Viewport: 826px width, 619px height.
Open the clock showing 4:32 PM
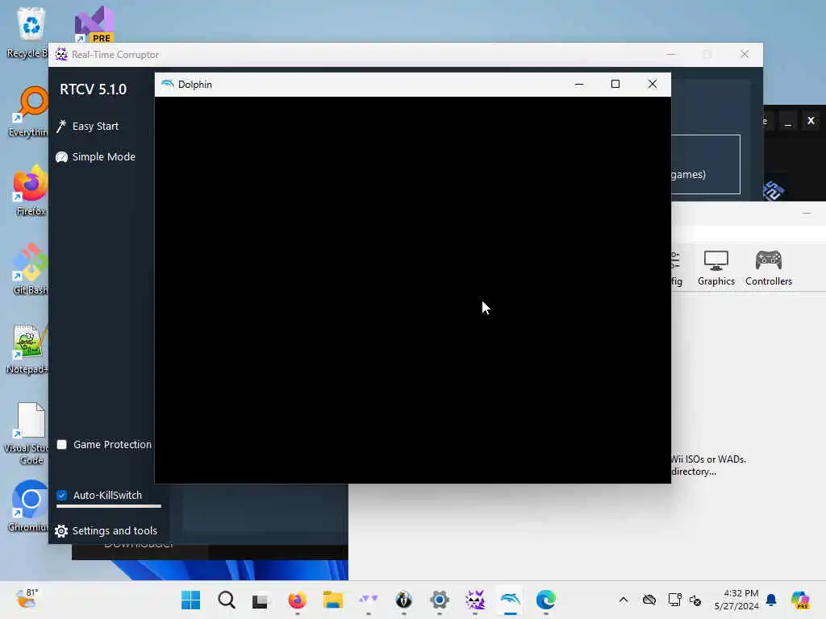(736, 600)
